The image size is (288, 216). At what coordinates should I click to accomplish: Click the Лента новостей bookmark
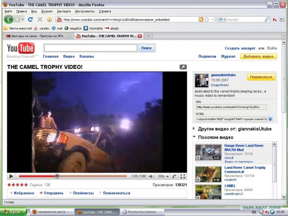18,28
